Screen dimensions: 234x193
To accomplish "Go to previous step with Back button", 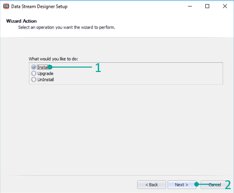I will [151, 185].
